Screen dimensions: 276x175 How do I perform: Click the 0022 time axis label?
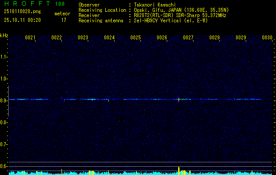[57, 37]
